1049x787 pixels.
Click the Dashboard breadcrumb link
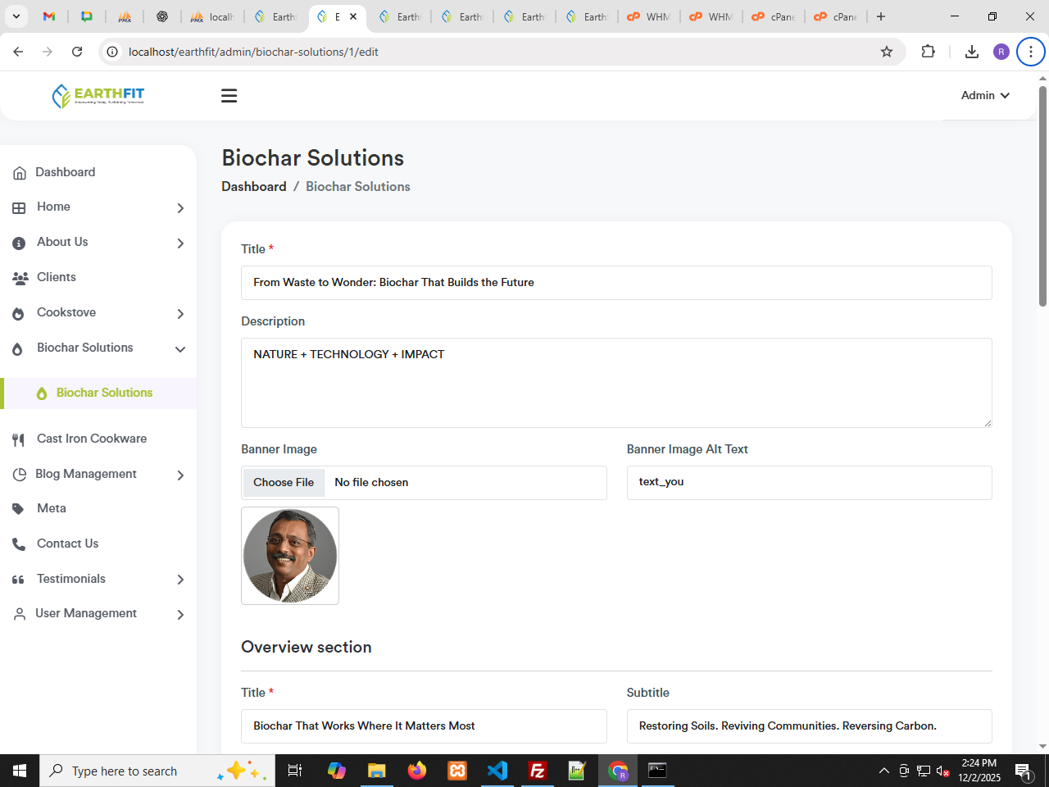tap(253, 187)
